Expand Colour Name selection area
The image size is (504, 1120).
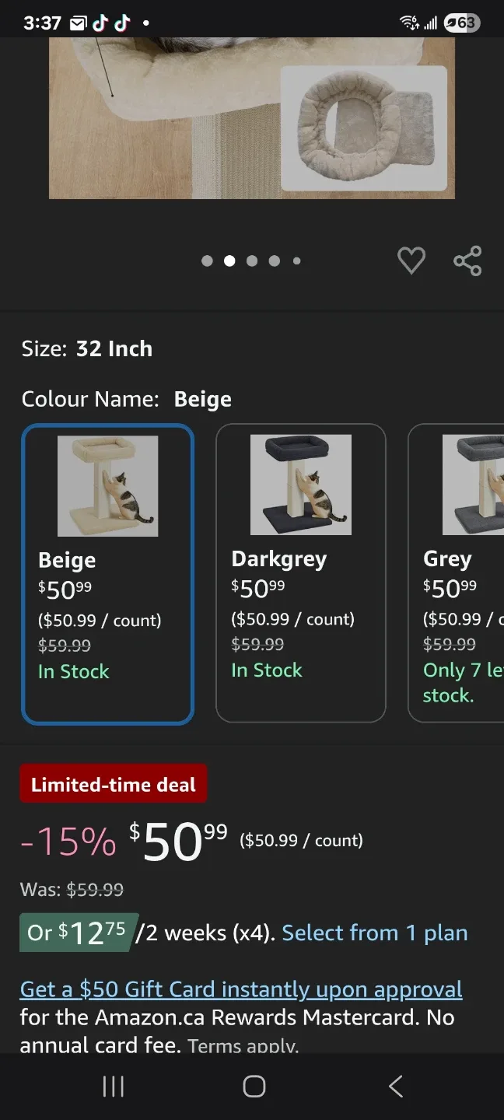point(125,399)
